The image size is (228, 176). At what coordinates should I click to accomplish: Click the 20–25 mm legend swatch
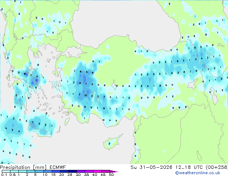(64, 171)
